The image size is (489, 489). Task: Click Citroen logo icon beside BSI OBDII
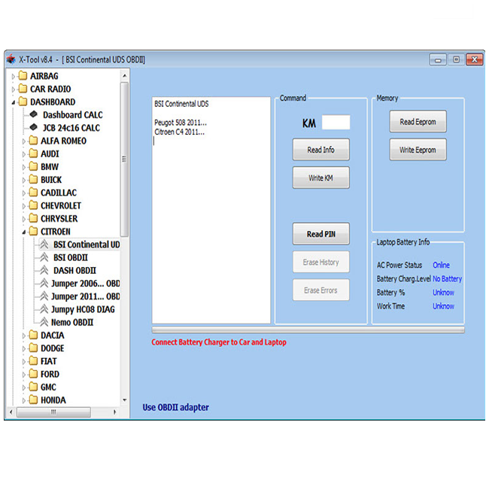coord(44,257)
